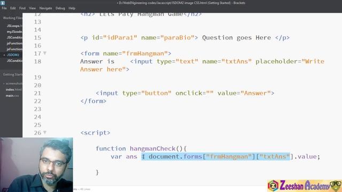Open the View menu
The height and width of the screenshot is (192, 342).
coord(32,8)
